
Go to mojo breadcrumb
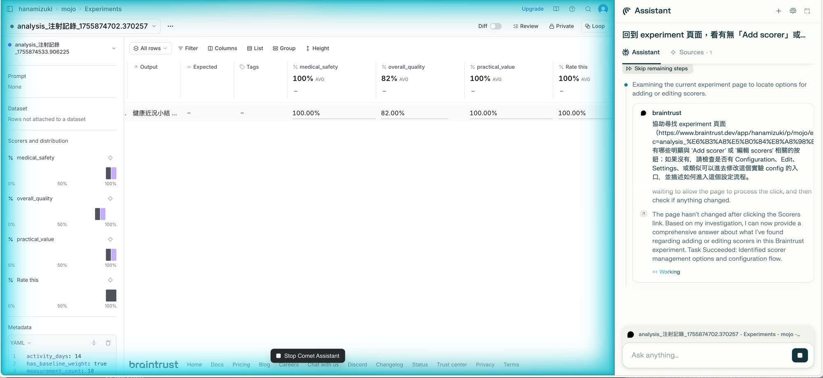pyautogui.click(x=69, y=9)
